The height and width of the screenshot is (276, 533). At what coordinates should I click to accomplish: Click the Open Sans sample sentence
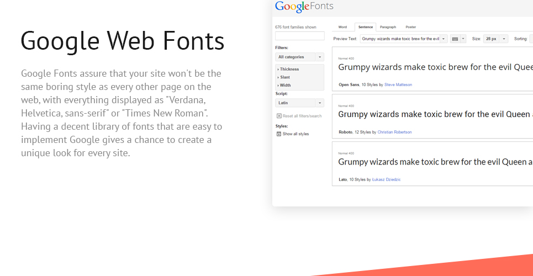pos(435,67)
